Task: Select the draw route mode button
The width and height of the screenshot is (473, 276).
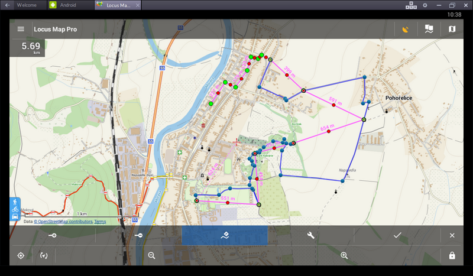Action: pyautogui.click(x=225, y=235)
